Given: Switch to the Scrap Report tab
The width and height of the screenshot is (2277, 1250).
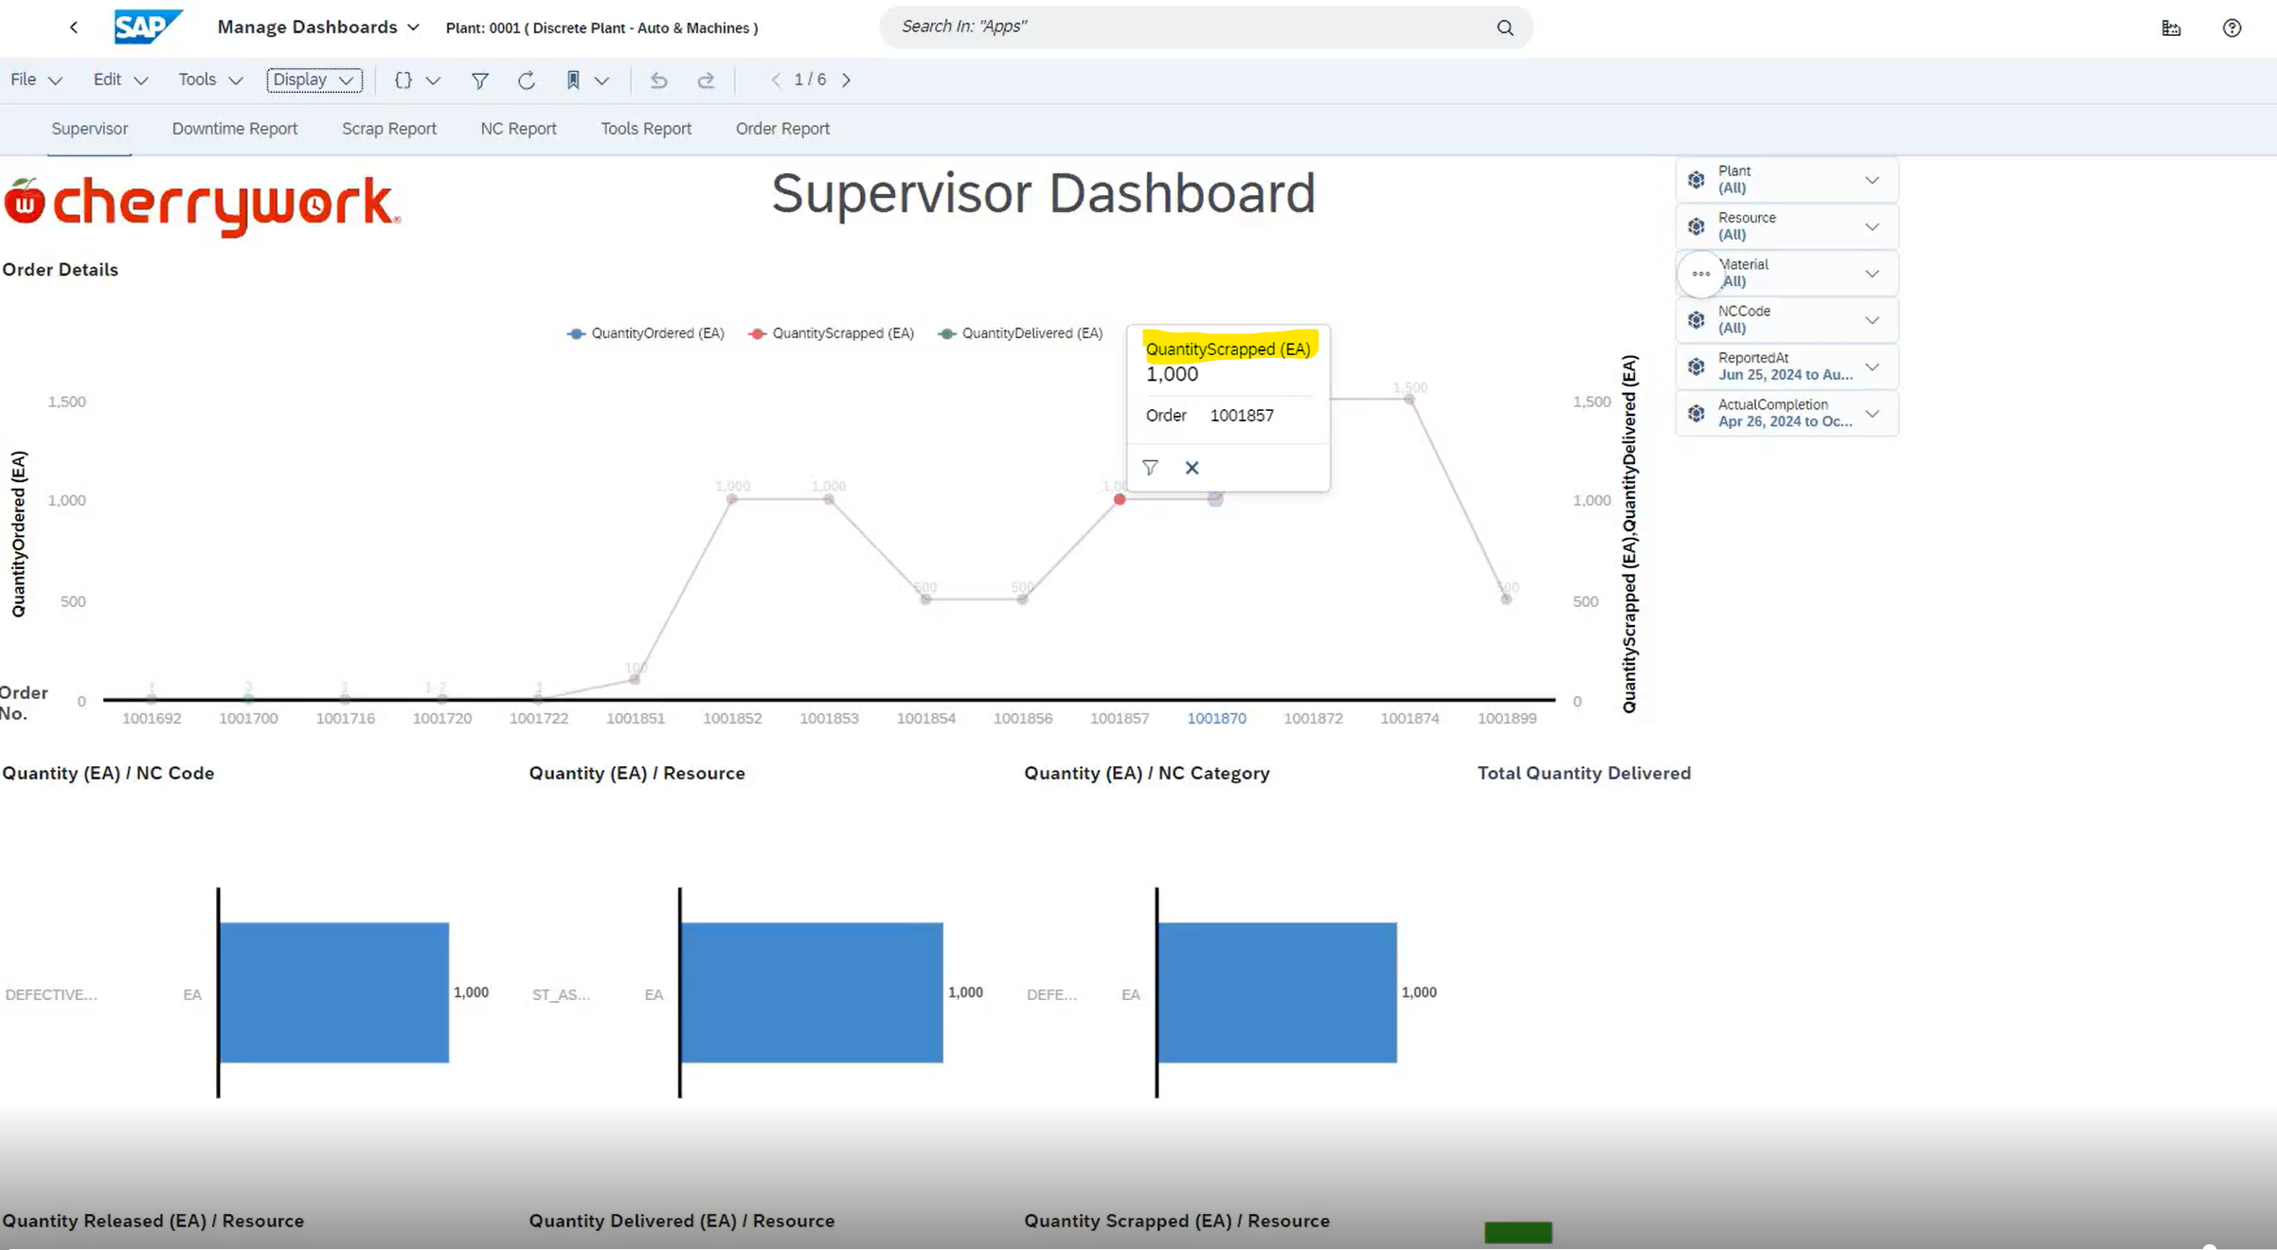Looking at the screenshot, I should coord(388,128).
